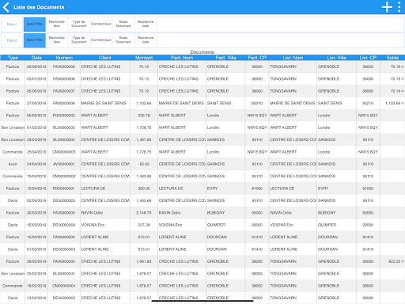The image size is (405, 304).
Task: Open MAIRIE DE SAINT DENIS invoice row
Action: pyautogui.click(x=202, y=103)
